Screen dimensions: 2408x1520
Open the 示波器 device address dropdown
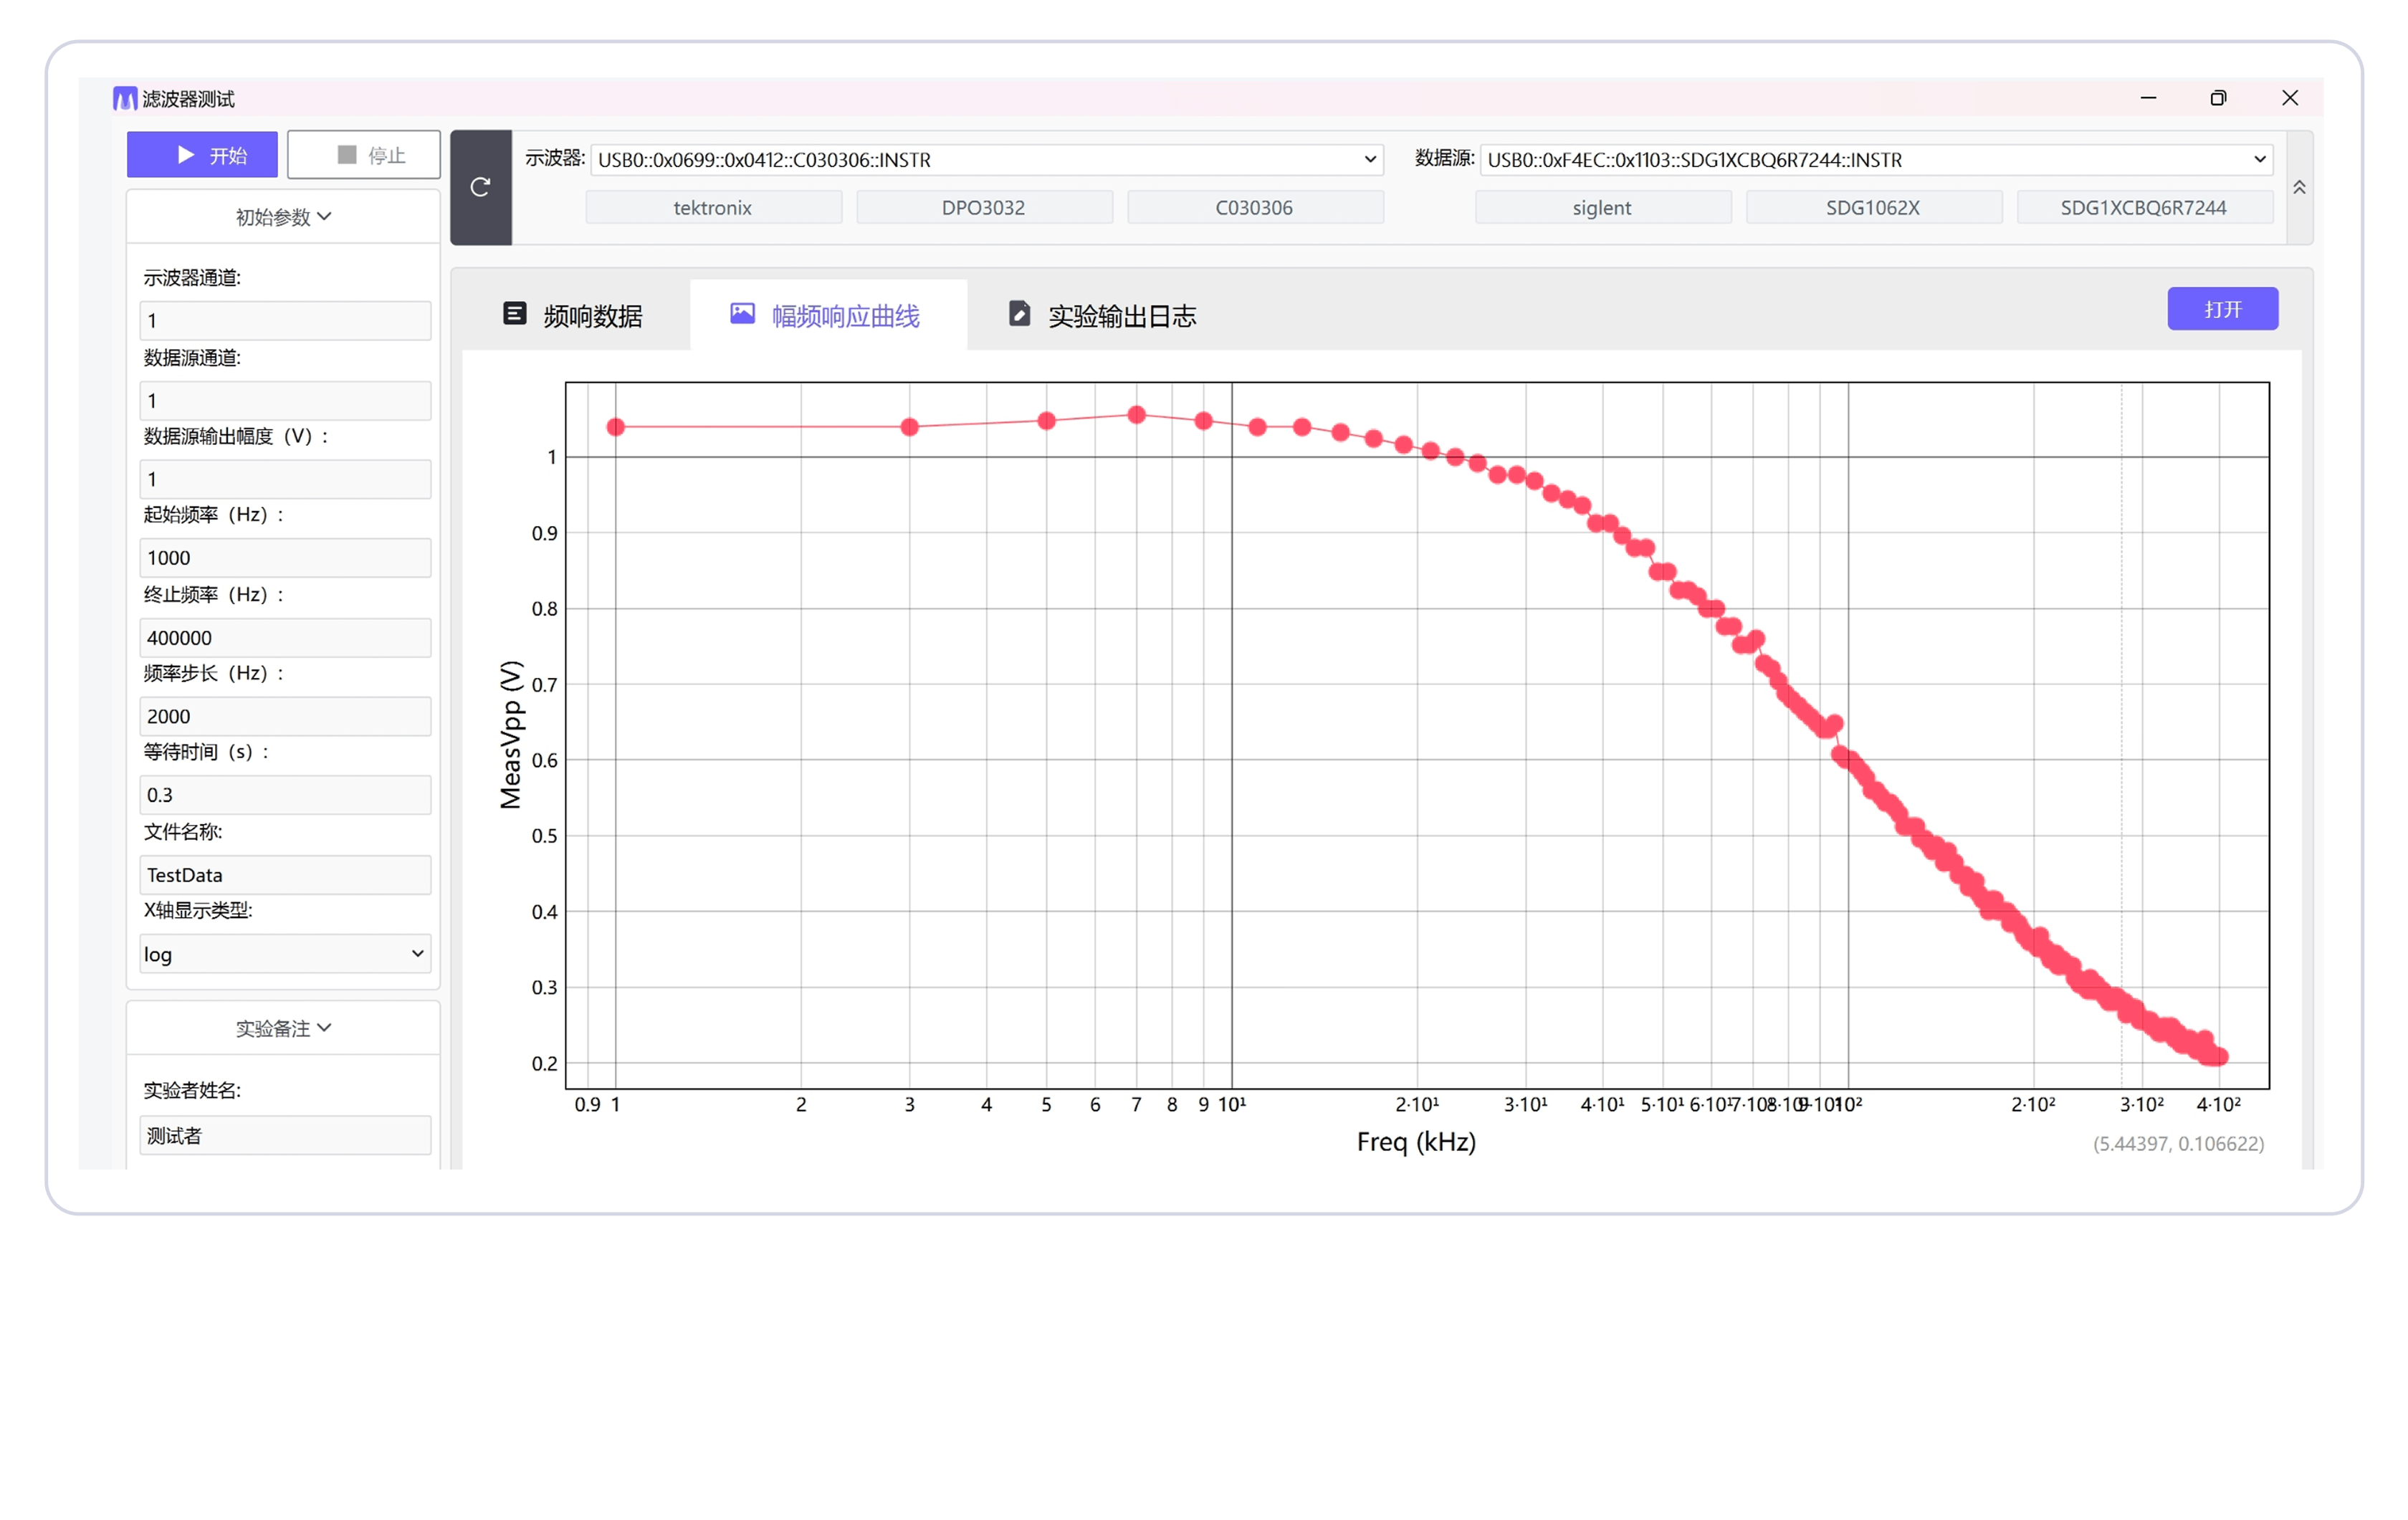coord(986,160)
